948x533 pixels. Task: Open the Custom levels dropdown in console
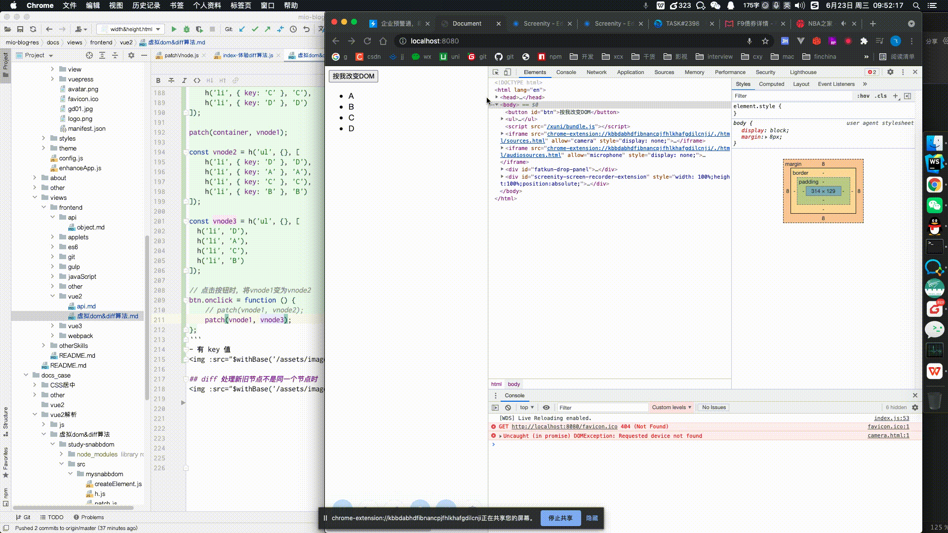[x=671, y=408]
